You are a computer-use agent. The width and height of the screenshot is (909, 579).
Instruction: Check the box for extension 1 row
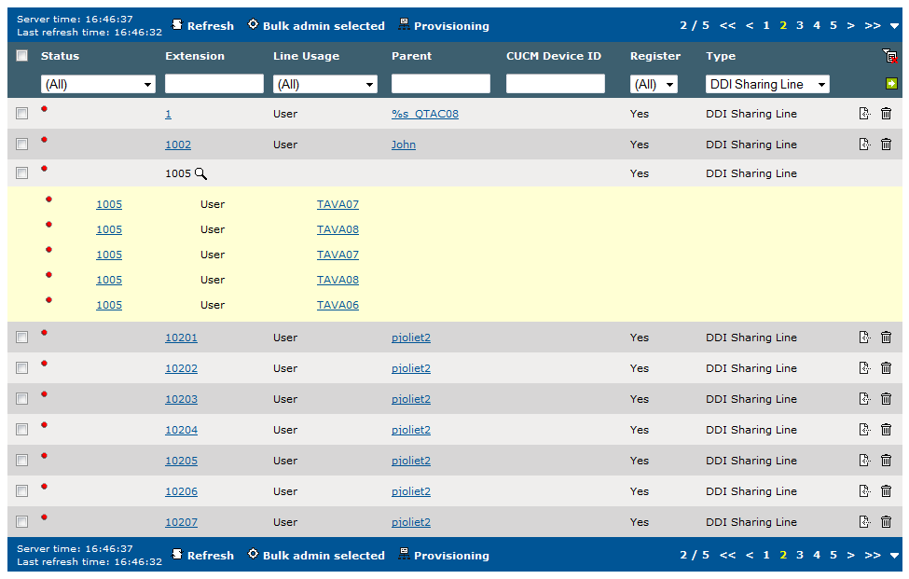pos(22,114)
